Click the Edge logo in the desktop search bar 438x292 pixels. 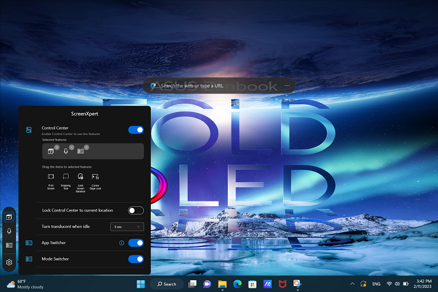pos(153,86)
